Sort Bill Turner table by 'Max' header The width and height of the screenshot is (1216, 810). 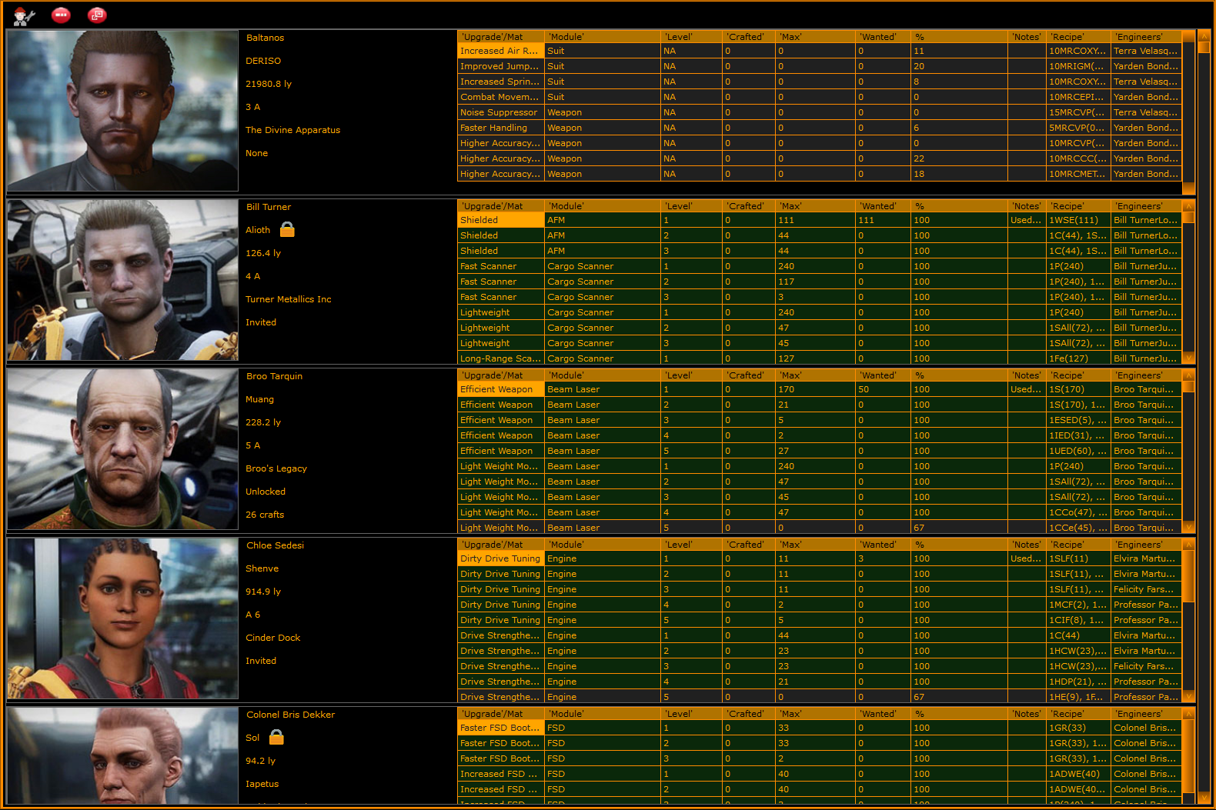pos(815,206)
